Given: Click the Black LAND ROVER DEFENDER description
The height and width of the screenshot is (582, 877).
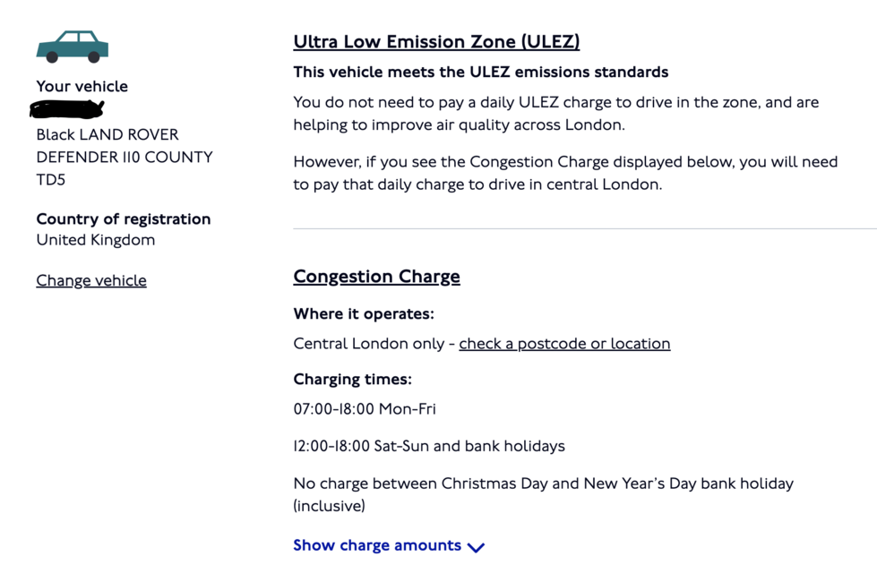Looking at the screenshot, I should [125, 157].
